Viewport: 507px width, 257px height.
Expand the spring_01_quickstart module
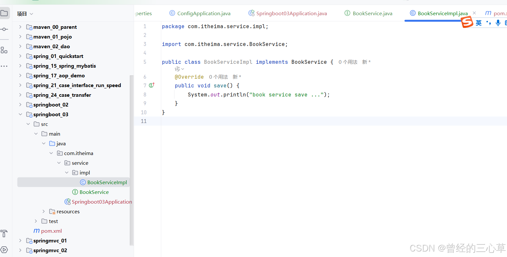pos(20,56)
